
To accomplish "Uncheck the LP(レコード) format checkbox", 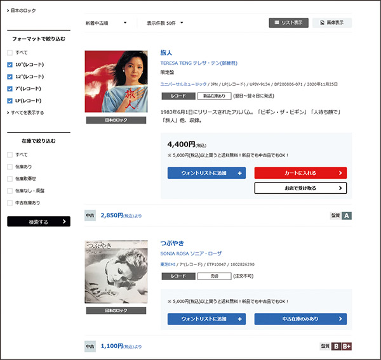I will 10,100.
